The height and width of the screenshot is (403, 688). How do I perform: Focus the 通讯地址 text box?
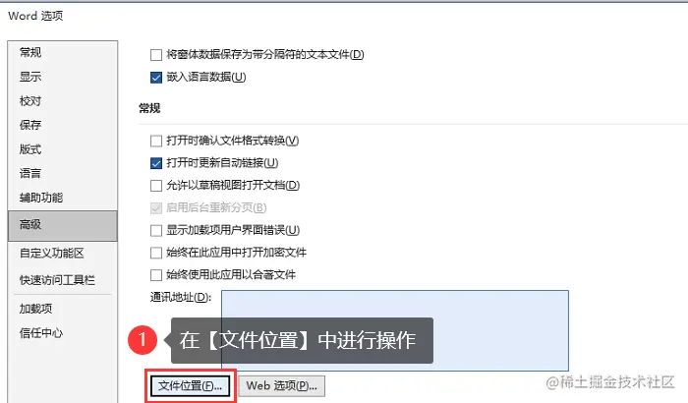tap(395, 330)
